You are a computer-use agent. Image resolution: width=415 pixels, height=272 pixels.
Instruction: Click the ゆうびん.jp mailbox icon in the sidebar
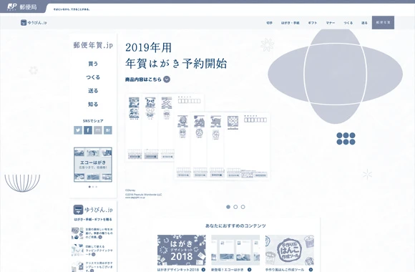(78, 210)
